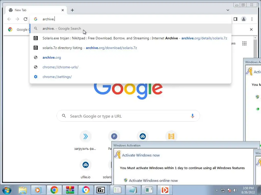Click the Search Google or type a URL box
Viewport: 261px width, 195px height.
click(128, 116)
